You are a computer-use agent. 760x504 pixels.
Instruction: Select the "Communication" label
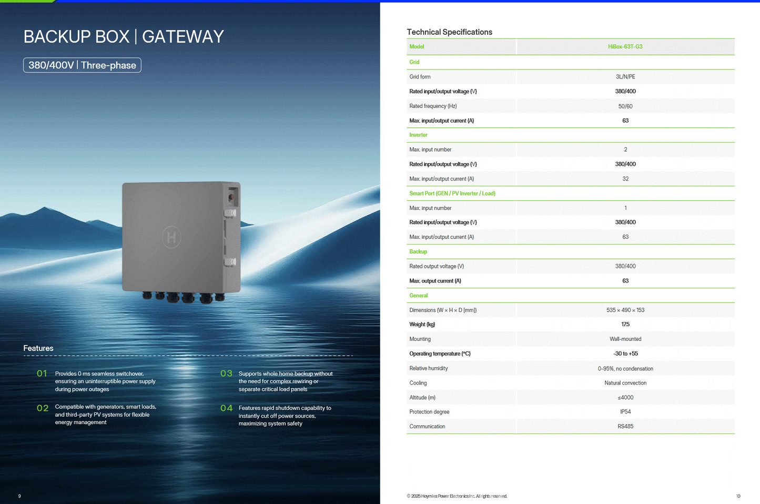[x=427, y=427]
